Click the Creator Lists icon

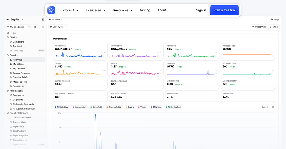tap(11, 122)
